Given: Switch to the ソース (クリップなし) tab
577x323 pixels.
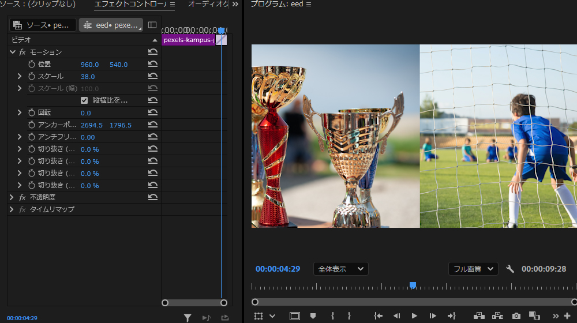Looking at the screenshot, I should [38, 4].
